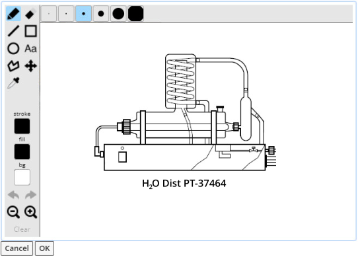Choose the rectangle shape tool
The height and width of the screenshot is (257, 358).
point(31,31)
